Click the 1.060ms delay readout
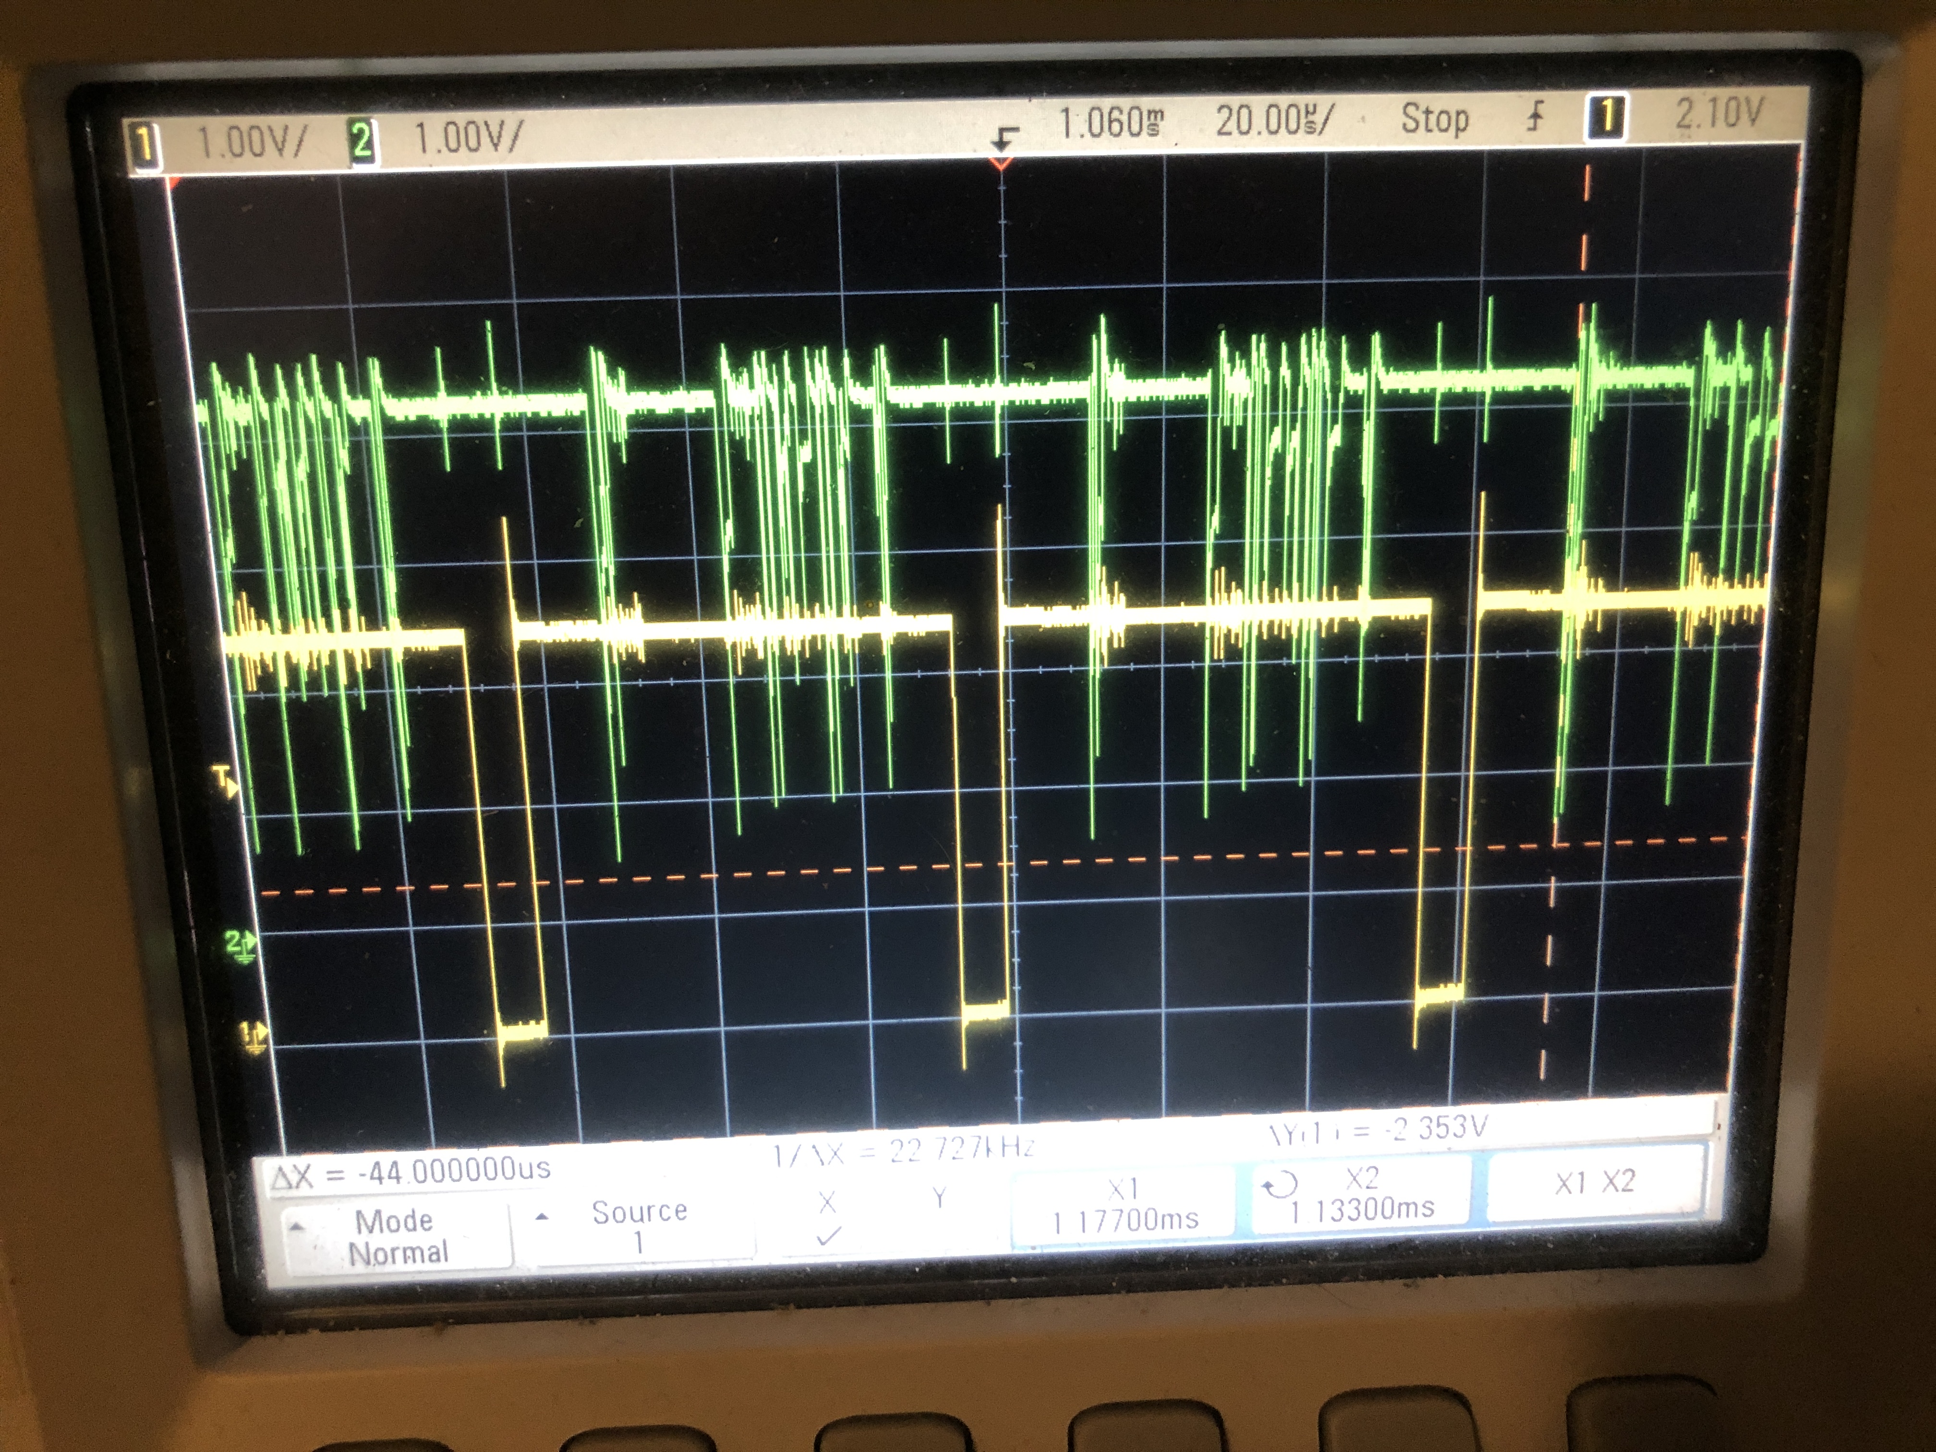Screen dimensions: 1936x1452 click(1112, 123)
